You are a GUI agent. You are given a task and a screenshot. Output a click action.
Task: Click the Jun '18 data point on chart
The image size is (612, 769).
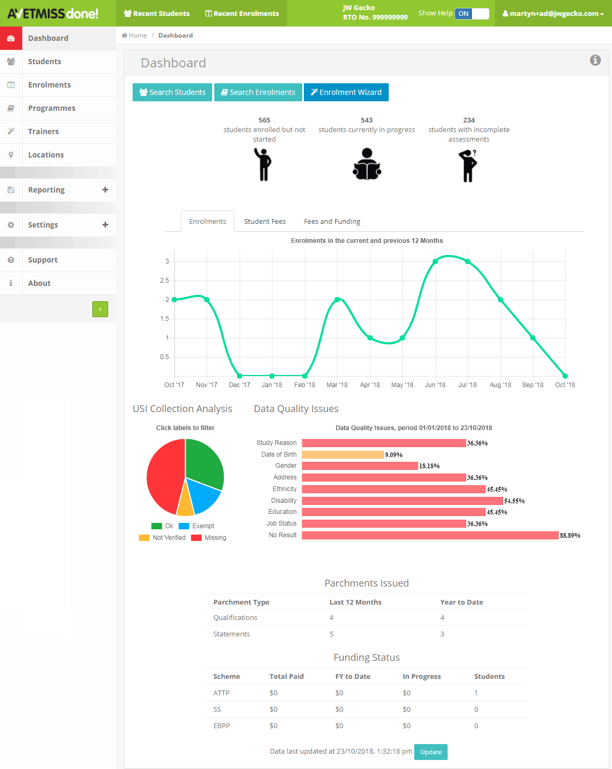(x=435, y=261)
